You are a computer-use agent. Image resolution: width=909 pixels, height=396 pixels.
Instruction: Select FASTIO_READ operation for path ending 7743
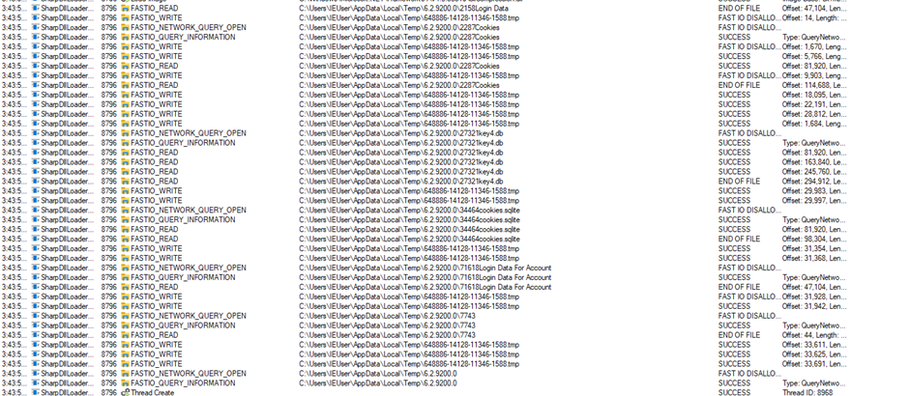pyautogui.click(x=154, y=335)
